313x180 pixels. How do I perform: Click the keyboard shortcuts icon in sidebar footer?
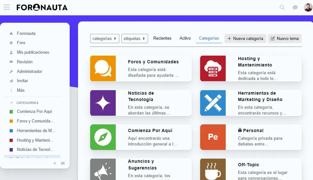[x=63, y=163]
